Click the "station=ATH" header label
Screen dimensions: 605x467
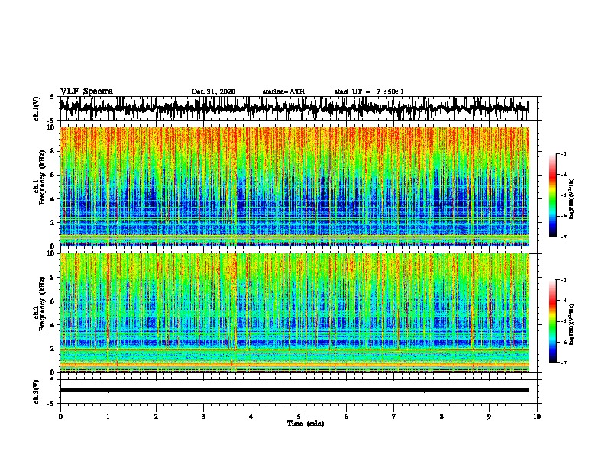tap(283, 92)
